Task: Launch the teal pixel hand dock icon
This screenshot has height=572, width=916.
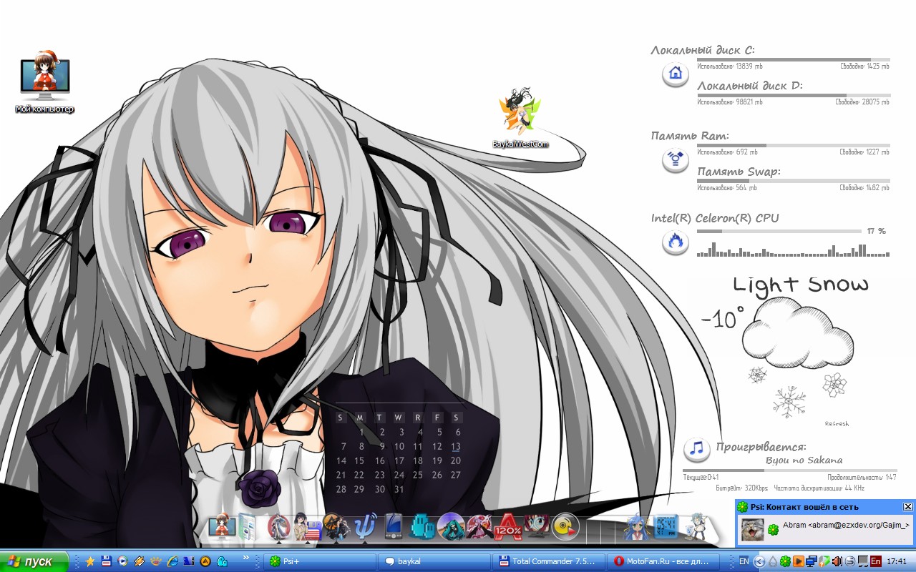Action: [423, 528]
